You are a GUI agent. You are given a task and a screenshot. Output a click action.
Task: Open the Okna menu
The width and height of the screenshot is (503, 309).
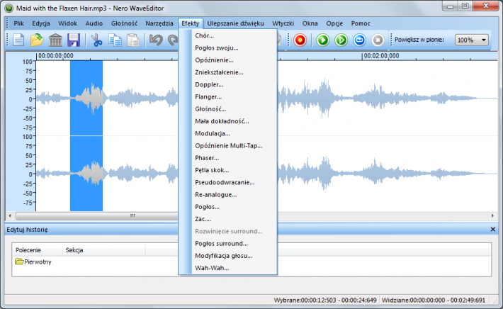point(310,23)
